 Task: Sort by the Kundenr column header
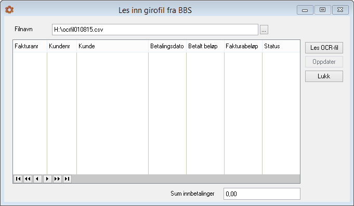pos(62,46)
